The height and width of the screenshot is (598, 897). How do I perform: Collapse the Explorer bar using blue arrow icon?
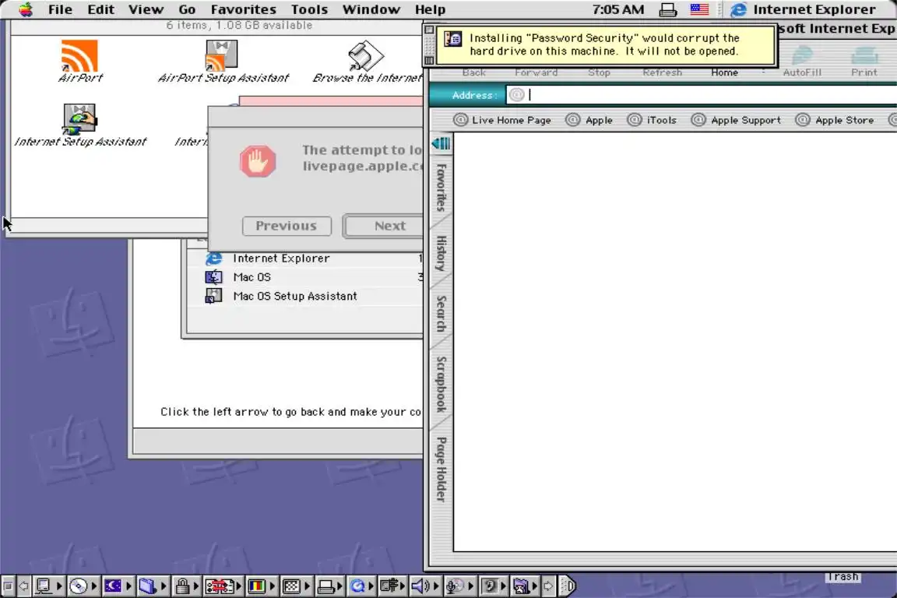click(441, 143)
